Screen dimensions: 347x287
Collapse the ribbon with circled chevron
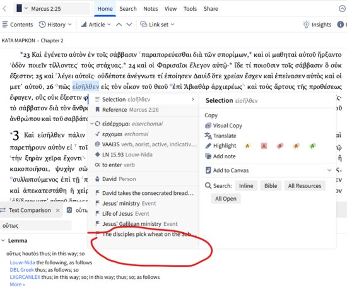(x=342, y=9)
